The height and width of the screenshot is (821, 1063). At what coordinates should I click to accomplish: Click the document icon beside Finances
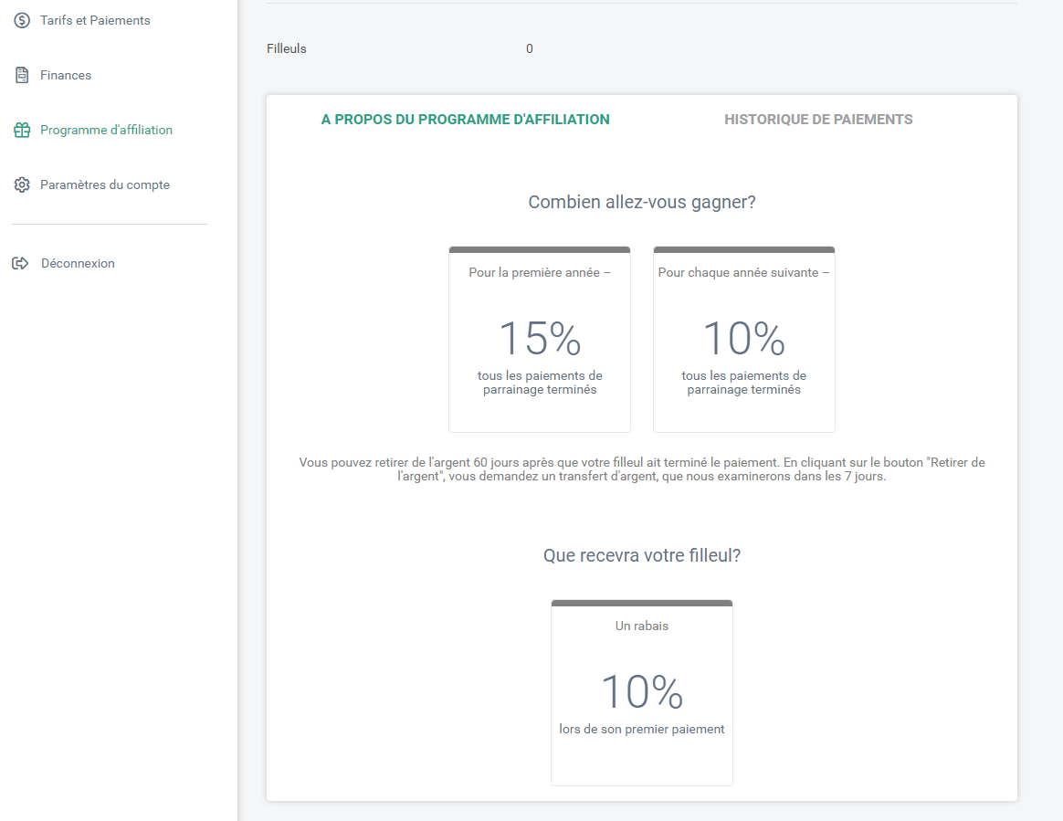pos(22,75)
